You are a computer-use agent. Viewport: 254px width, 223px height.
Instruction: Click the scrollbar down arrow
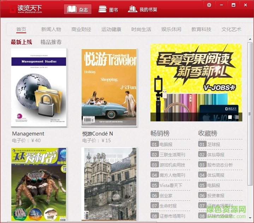250,218
